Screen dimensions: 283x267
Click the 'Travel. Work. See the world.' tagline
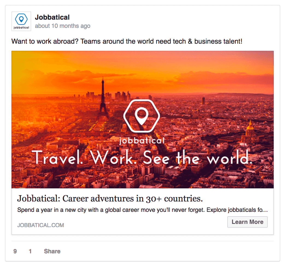(x=142, y=157)
